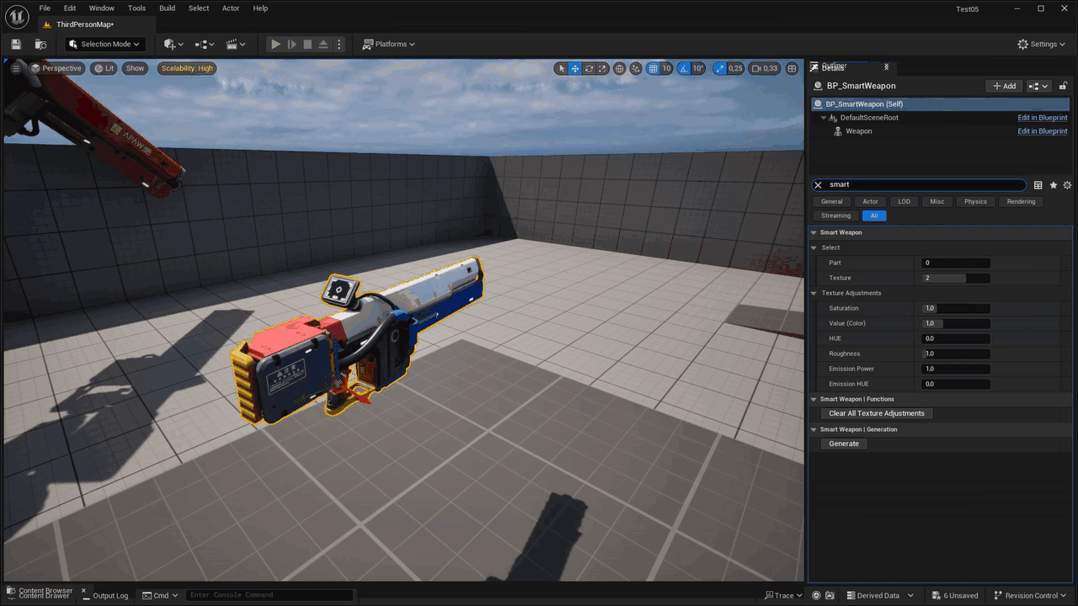
Task: Click the Advance frame play button
Action: click(x=292, y=44)
